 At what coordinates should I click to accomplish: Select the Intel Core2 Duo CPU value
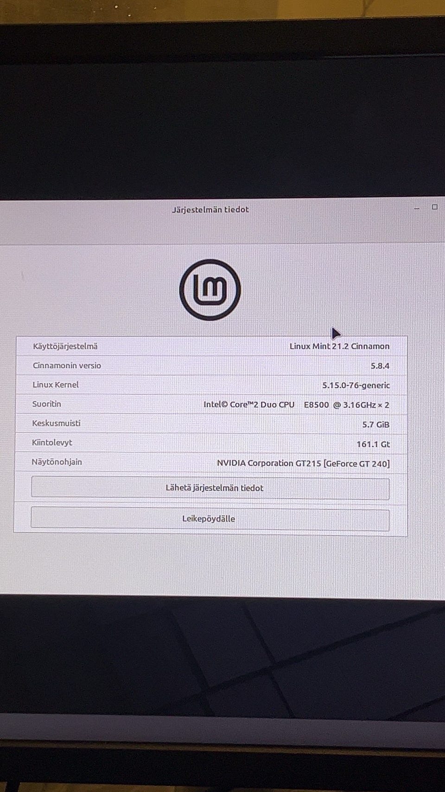tap(296, 405)
